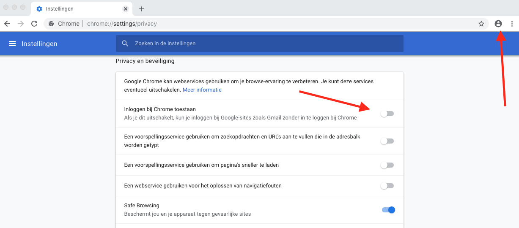
Task: Bookmark this page with the star icon
Action: coord(481,24)
